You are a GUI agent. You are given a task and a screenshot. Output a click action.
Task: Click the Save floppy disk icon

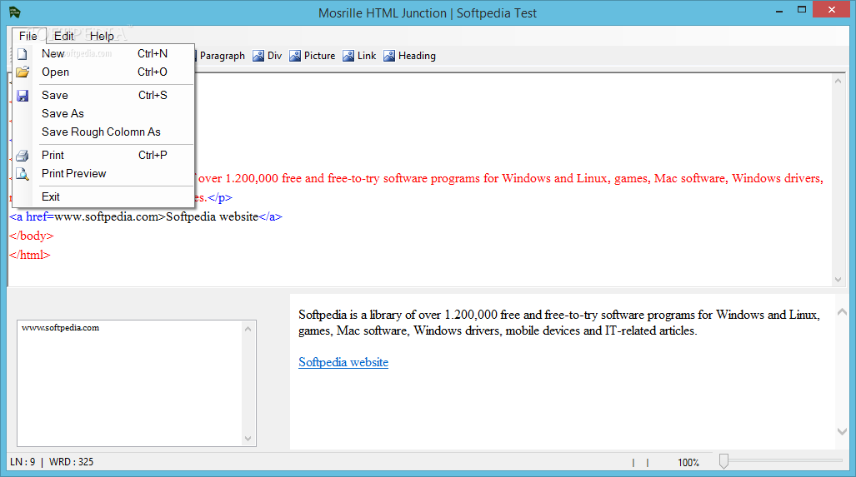coord(23,96)
